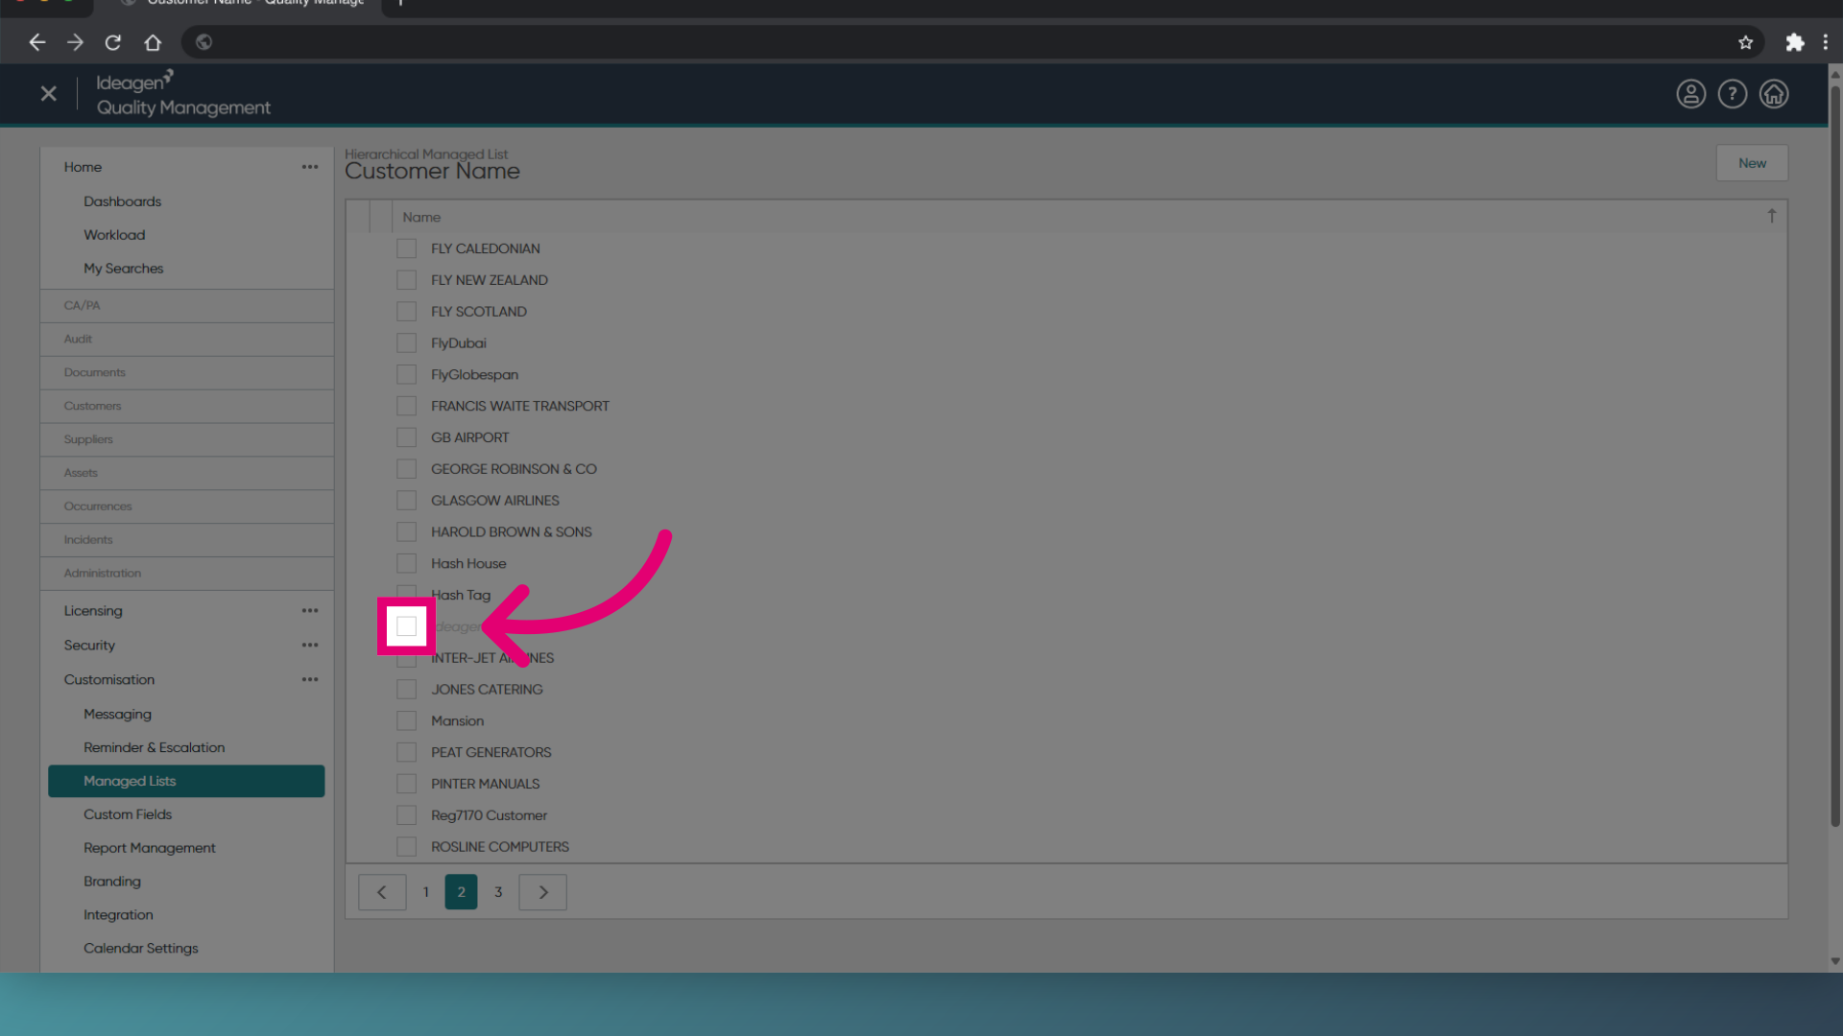The height and width of the screenshot is (1036, 1843).
Task: Expand the Audit section
Action: [x=186, y=340]
